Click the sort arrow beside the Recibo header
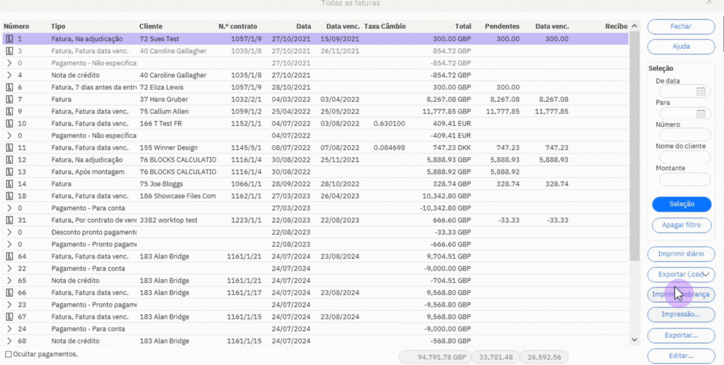This screenshot has width=724, height=365. [634, 25]
